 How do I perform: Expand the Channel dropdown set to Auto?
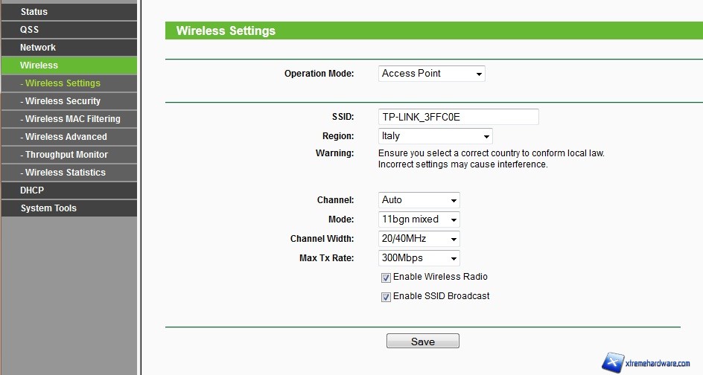(419, 200)
